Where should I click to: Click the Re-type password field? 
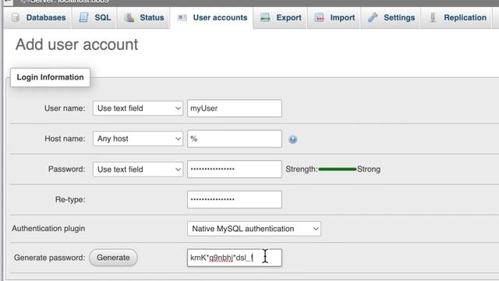[x=235, y=200]
